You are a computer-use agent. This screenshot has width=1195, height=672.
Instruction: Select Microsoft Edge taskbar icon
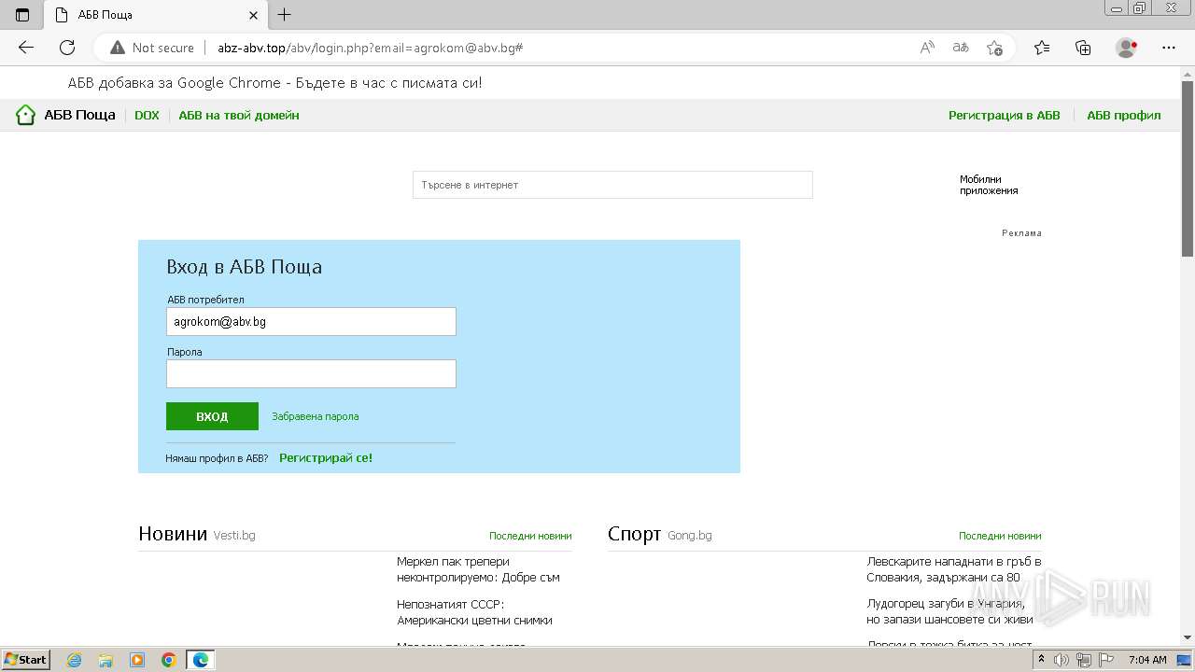tap(201, 660)
